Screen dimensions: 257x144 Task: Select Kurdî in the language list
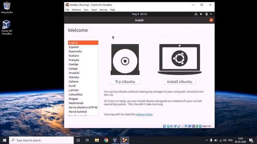click(x=83, y=86)
